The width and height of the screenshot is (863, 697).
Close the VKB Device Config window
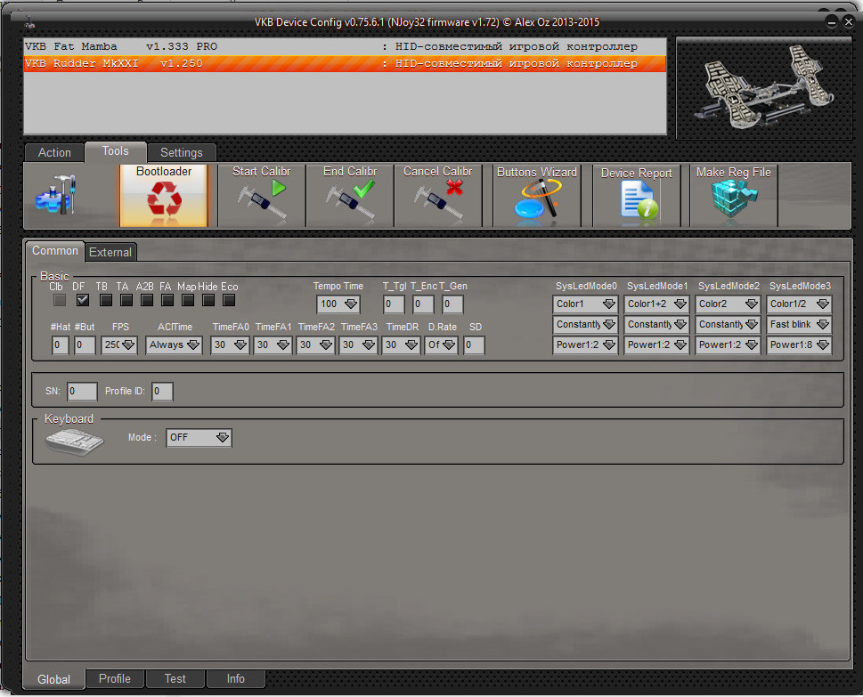849,22
